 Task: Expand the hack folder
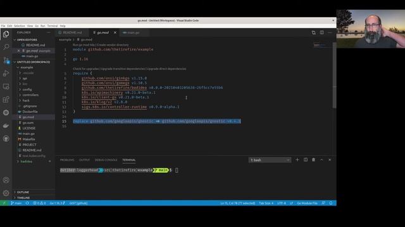[26, 101]
